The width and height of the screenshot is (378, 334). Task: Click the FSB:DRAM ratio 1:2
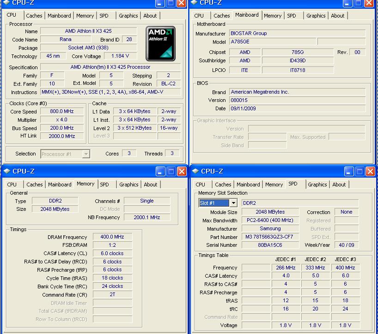pyautogui.click(x=112, y=245)
